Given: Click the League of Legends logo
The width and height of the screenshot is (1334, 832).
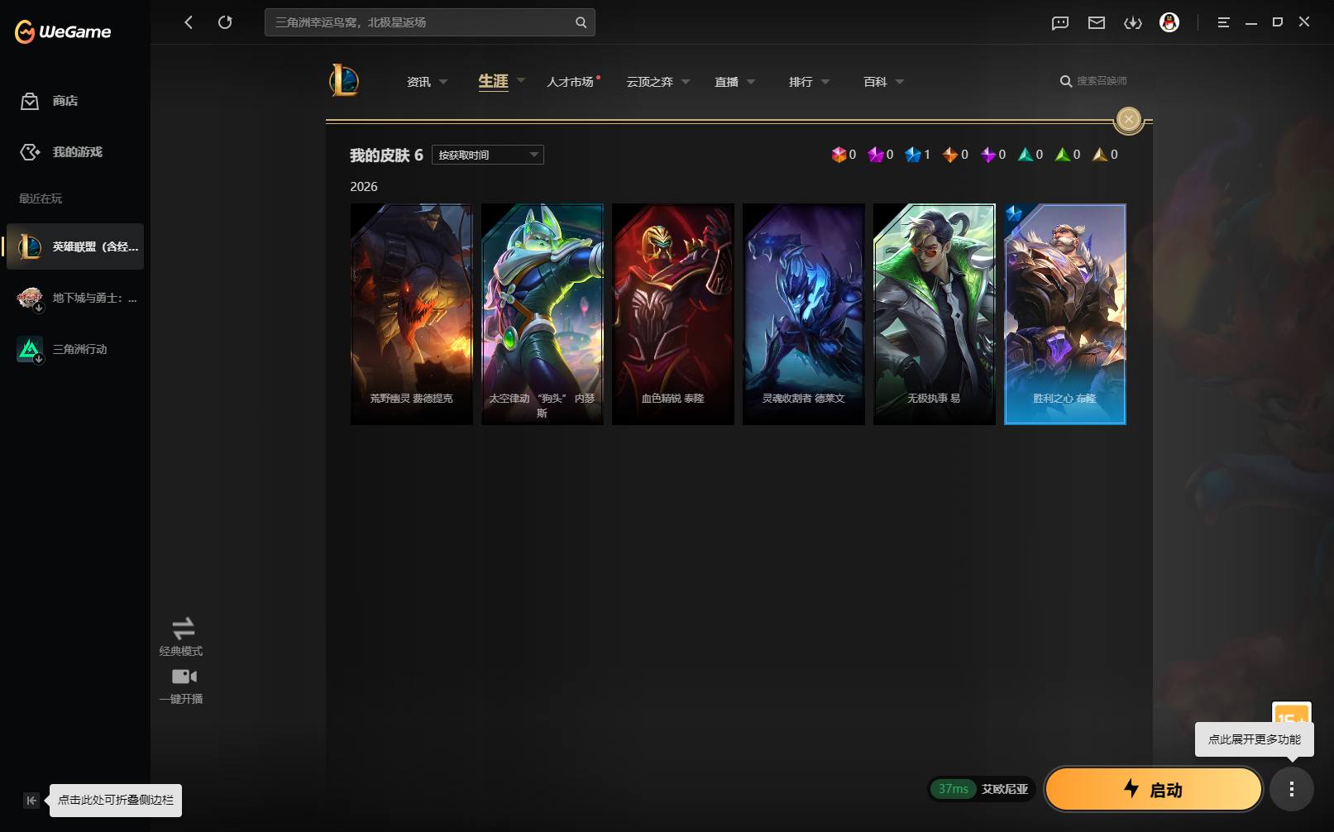Looking at the screenshot, I should pos(344,81).
